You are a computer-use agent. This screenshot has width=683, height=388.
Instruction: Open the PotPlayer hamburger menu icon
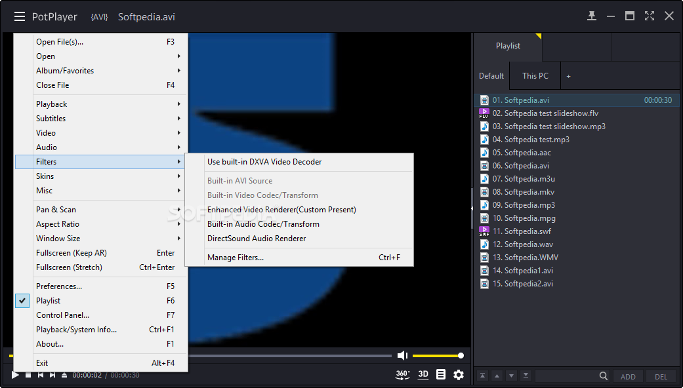click(19, 16)
